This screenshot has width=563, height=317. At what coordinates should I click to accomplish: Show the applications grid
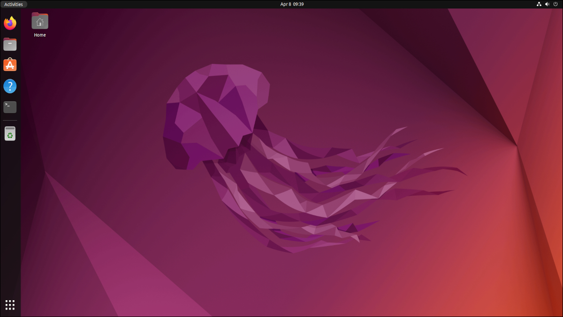10,305
